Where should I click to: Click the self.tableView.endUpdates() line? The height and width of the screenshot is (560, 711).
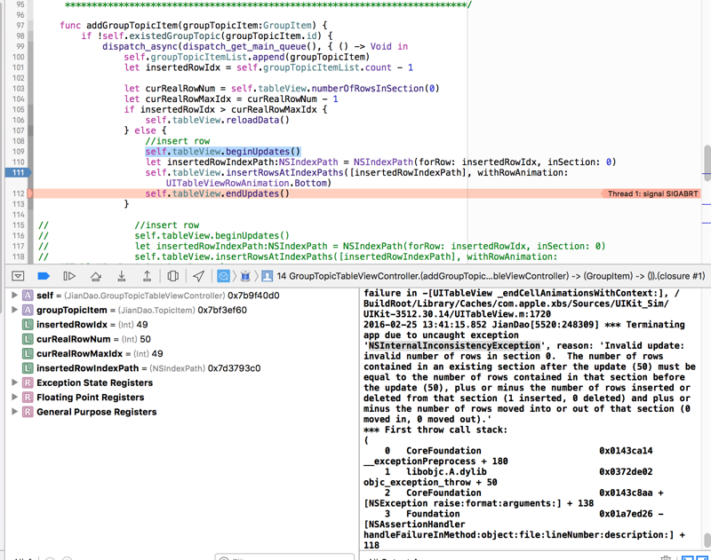(x=217, y=193)
